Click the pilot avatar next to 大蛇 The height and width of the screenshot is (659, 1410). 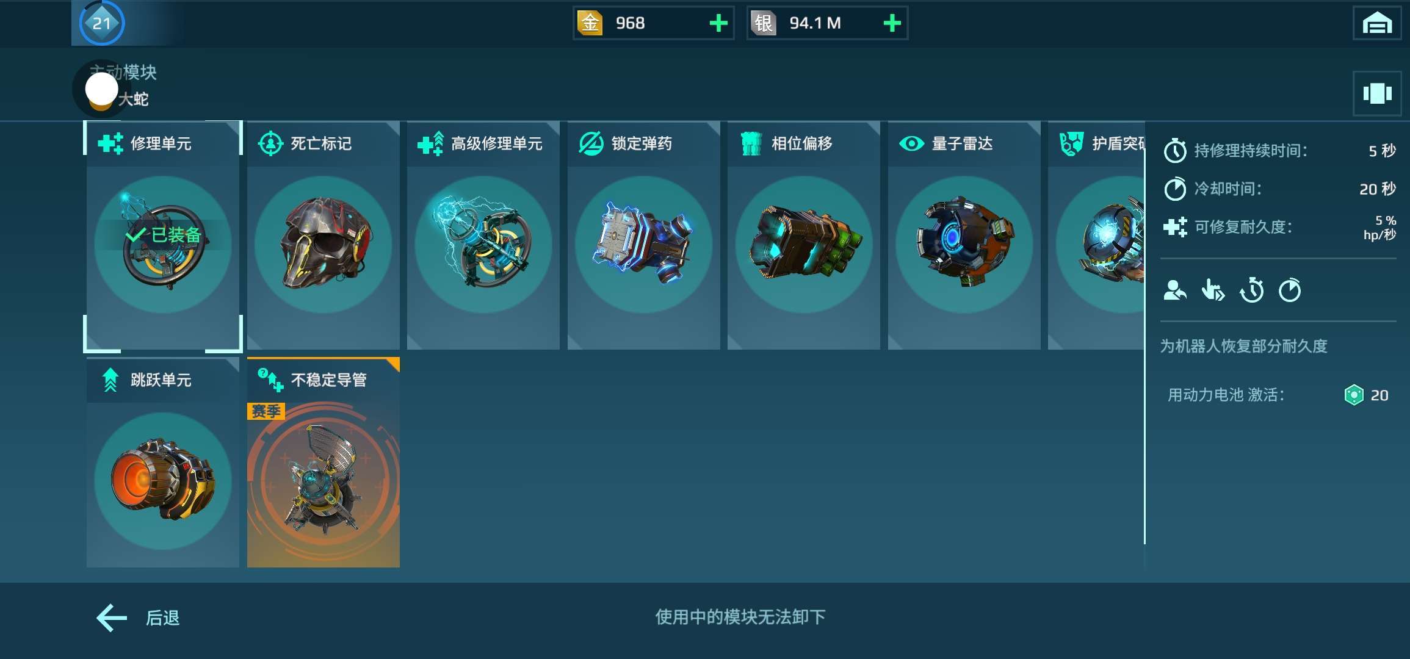pyautogui.click(x=101, y=90)
